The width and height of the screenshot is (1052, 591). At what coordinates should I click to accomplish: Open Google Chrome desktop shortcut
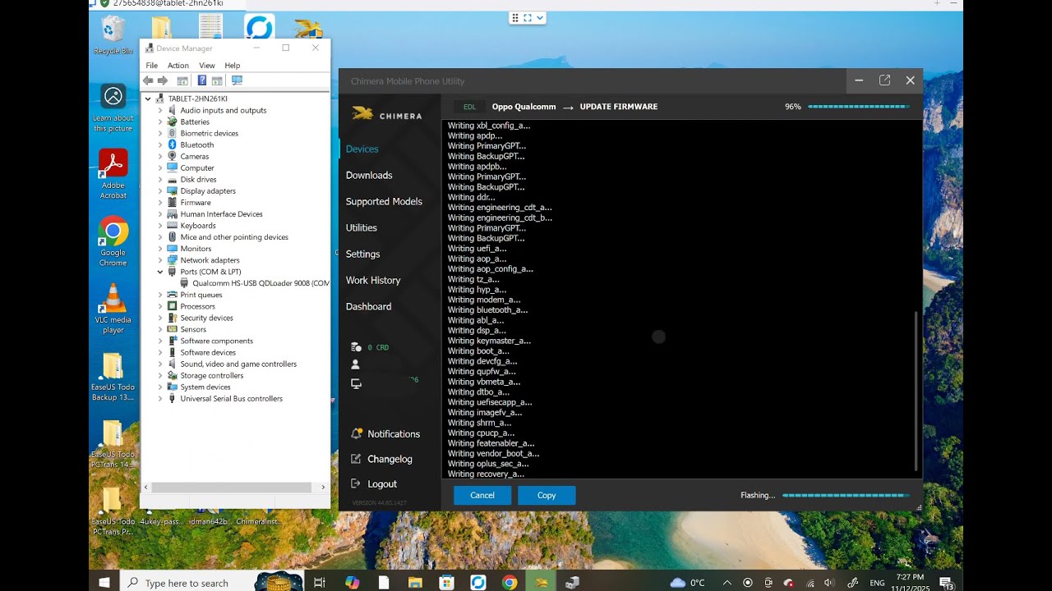tap(113, 241)
